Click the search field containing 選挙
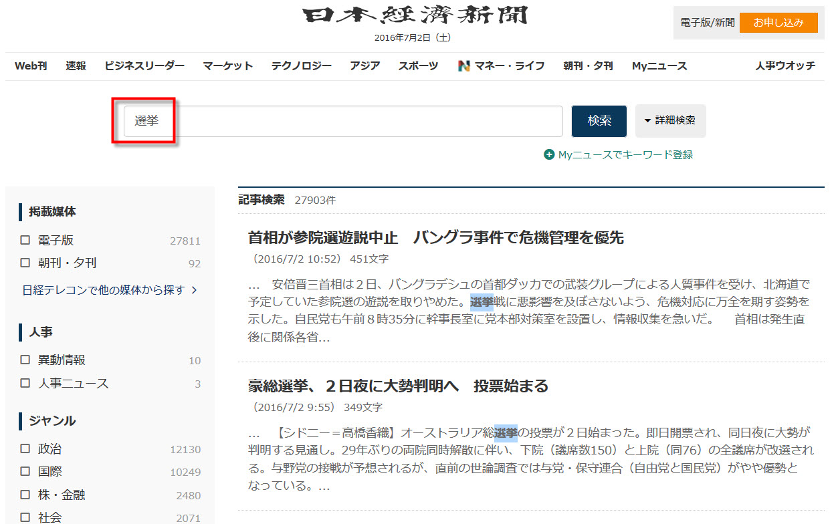This screenshot has width=836, height=524. pyautogui.click(x=342, y=121)
